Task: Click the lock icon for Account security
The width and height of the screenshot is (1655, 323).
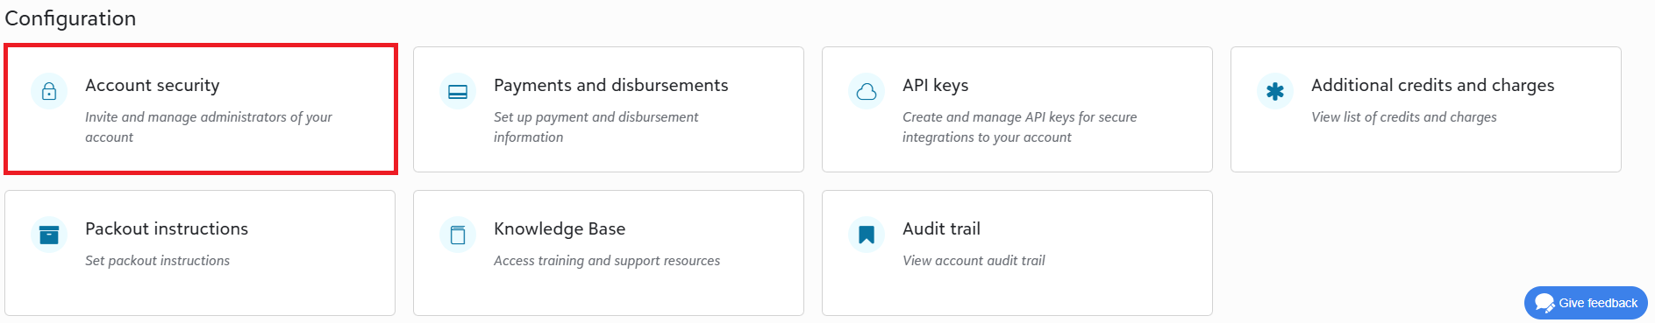Action: point(49,91)
